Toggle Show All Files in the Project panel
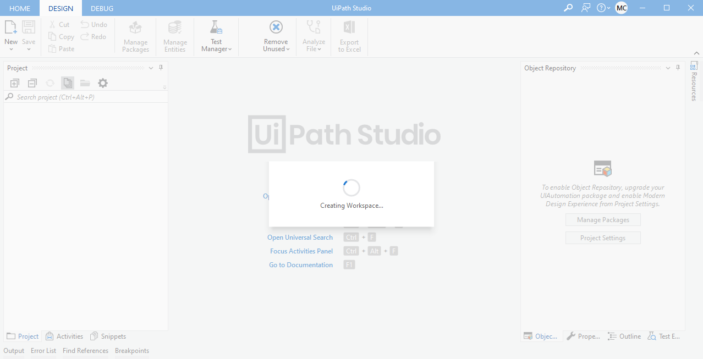 tap(68, 83)
